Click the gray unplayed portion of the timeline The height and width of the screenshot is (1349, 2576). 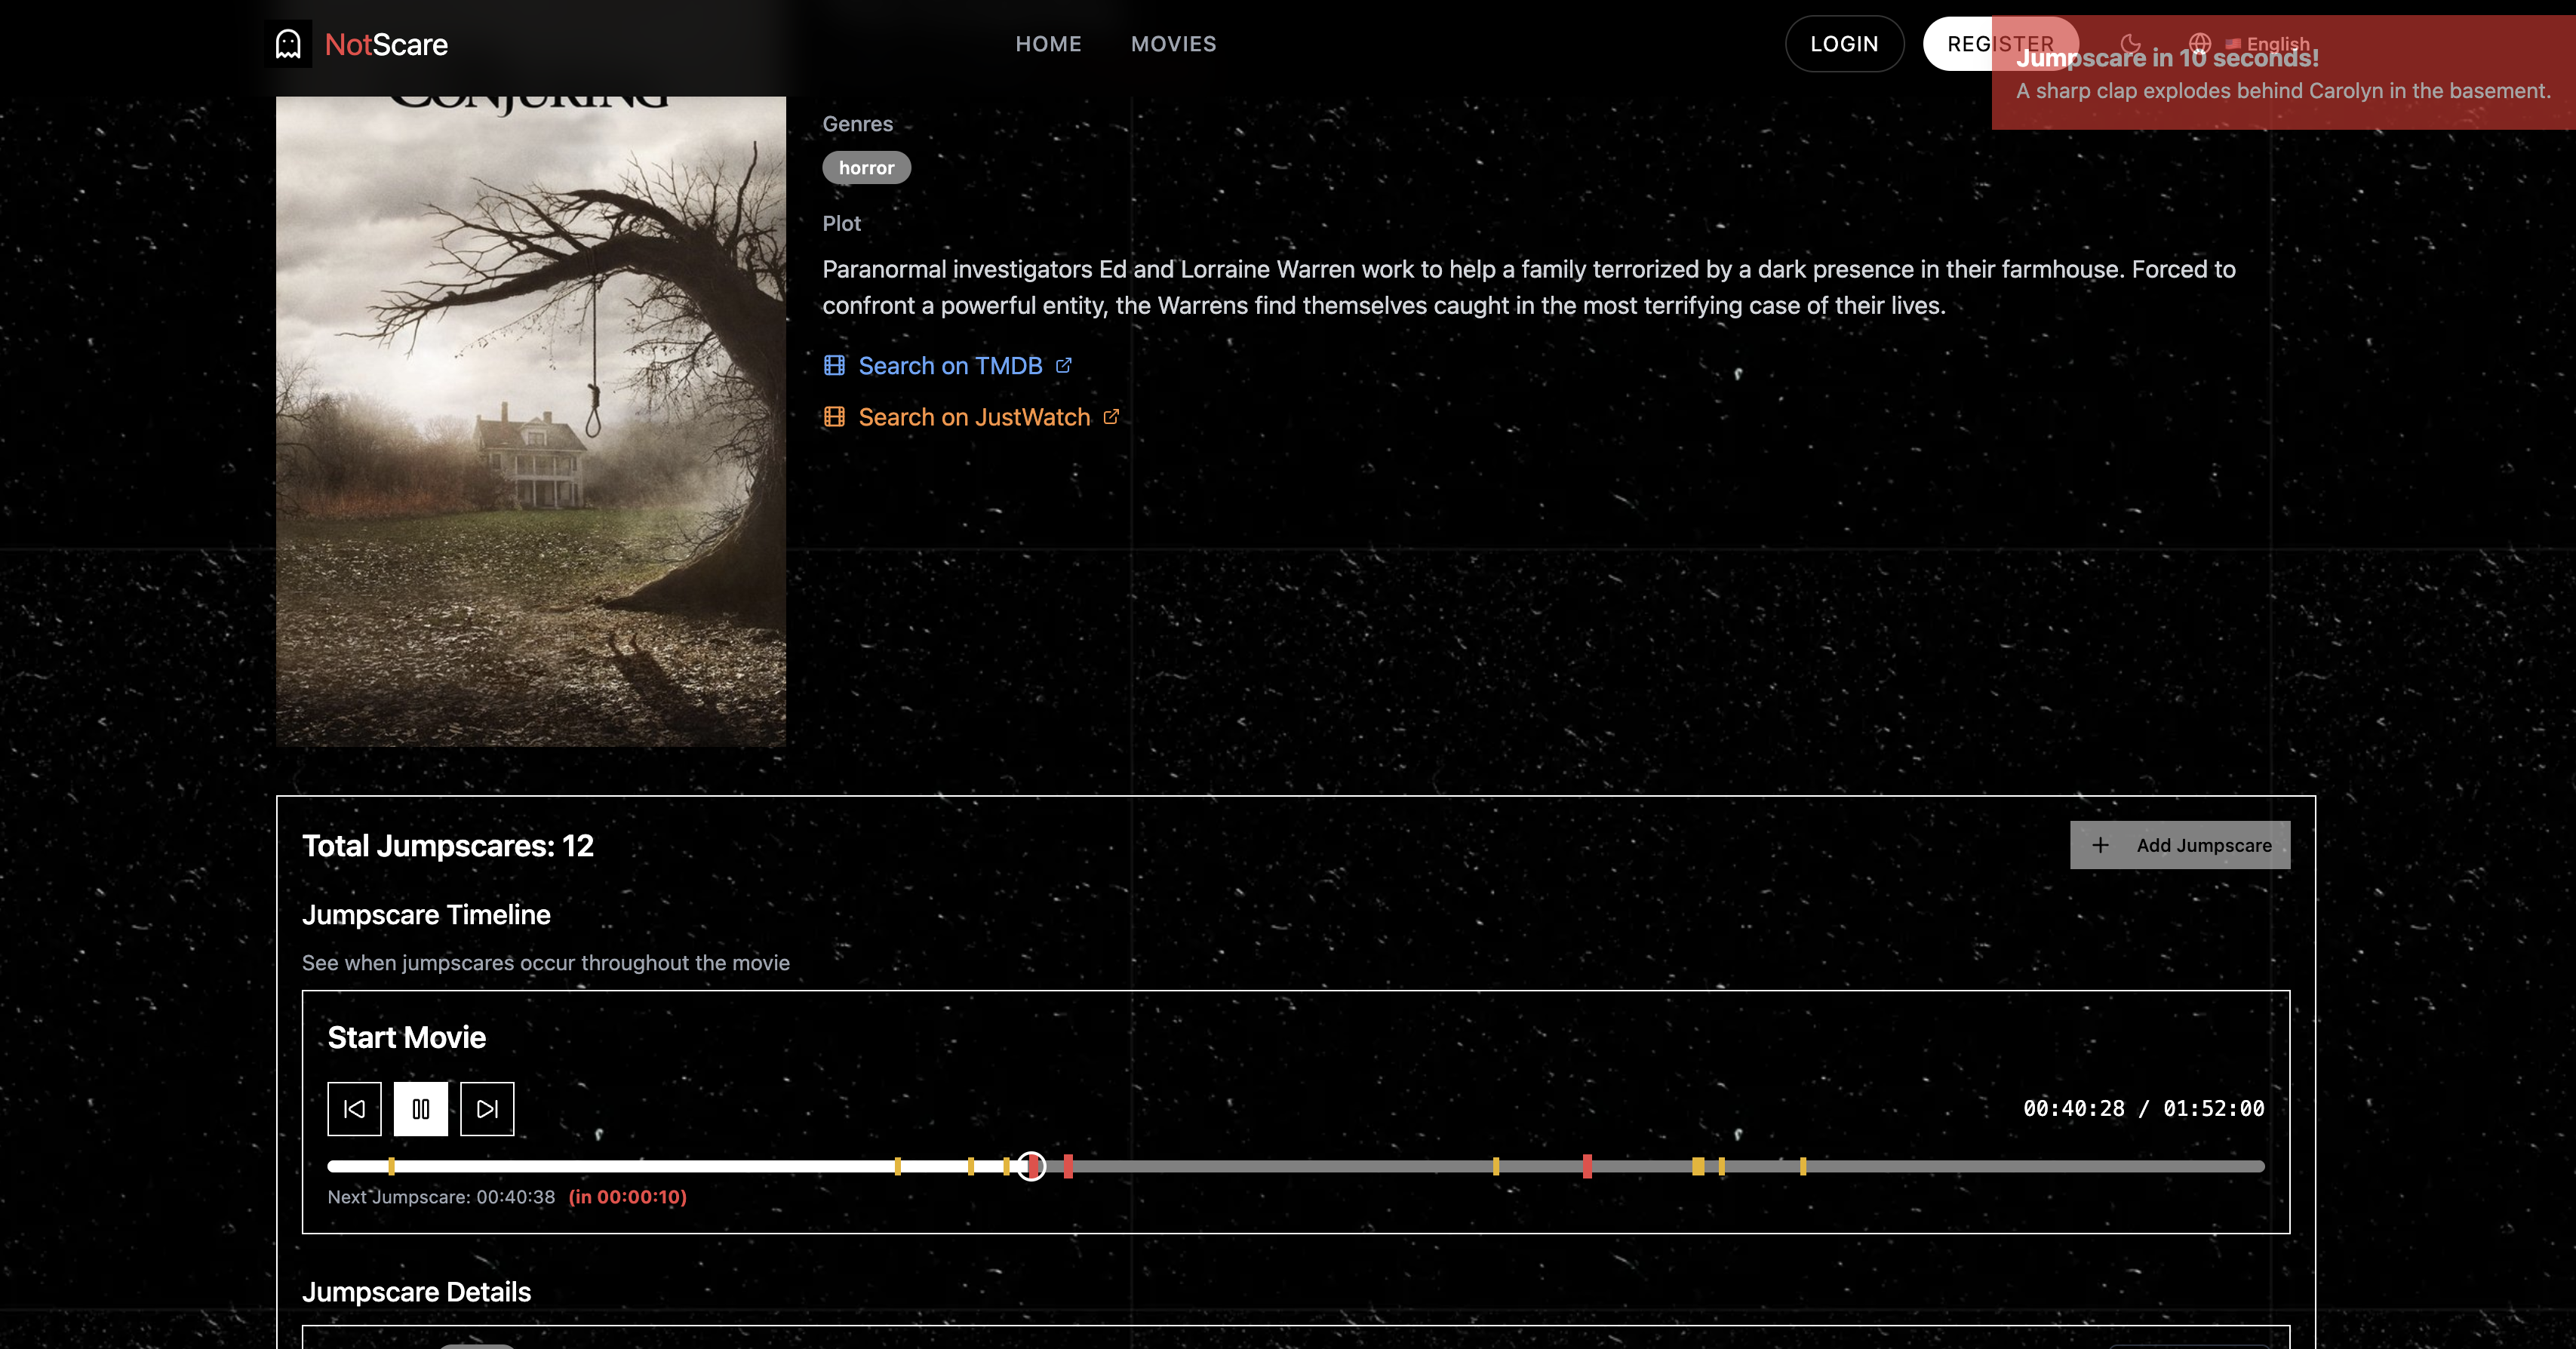1655,1166
